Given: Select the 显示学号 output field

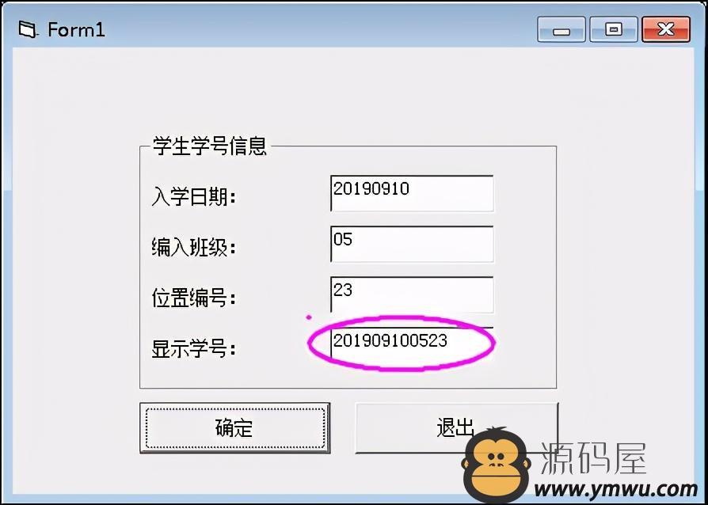Looking at the screenshot, I should pos(412,345).
